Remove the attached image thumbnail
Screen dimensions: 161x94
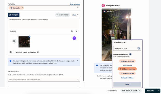[x=29, y=37]
